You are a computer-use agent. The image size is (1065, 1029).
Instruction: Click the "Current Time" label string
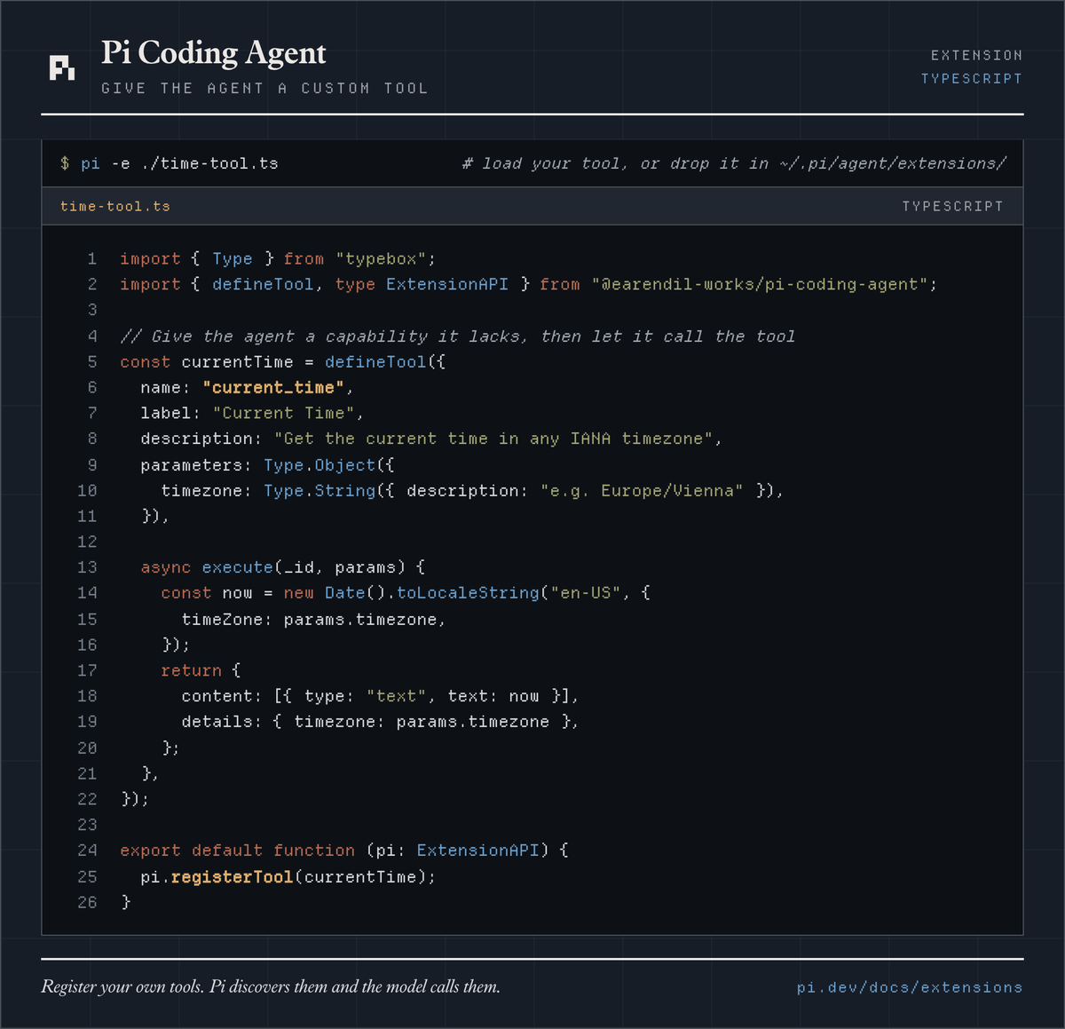tap(283, 414)
